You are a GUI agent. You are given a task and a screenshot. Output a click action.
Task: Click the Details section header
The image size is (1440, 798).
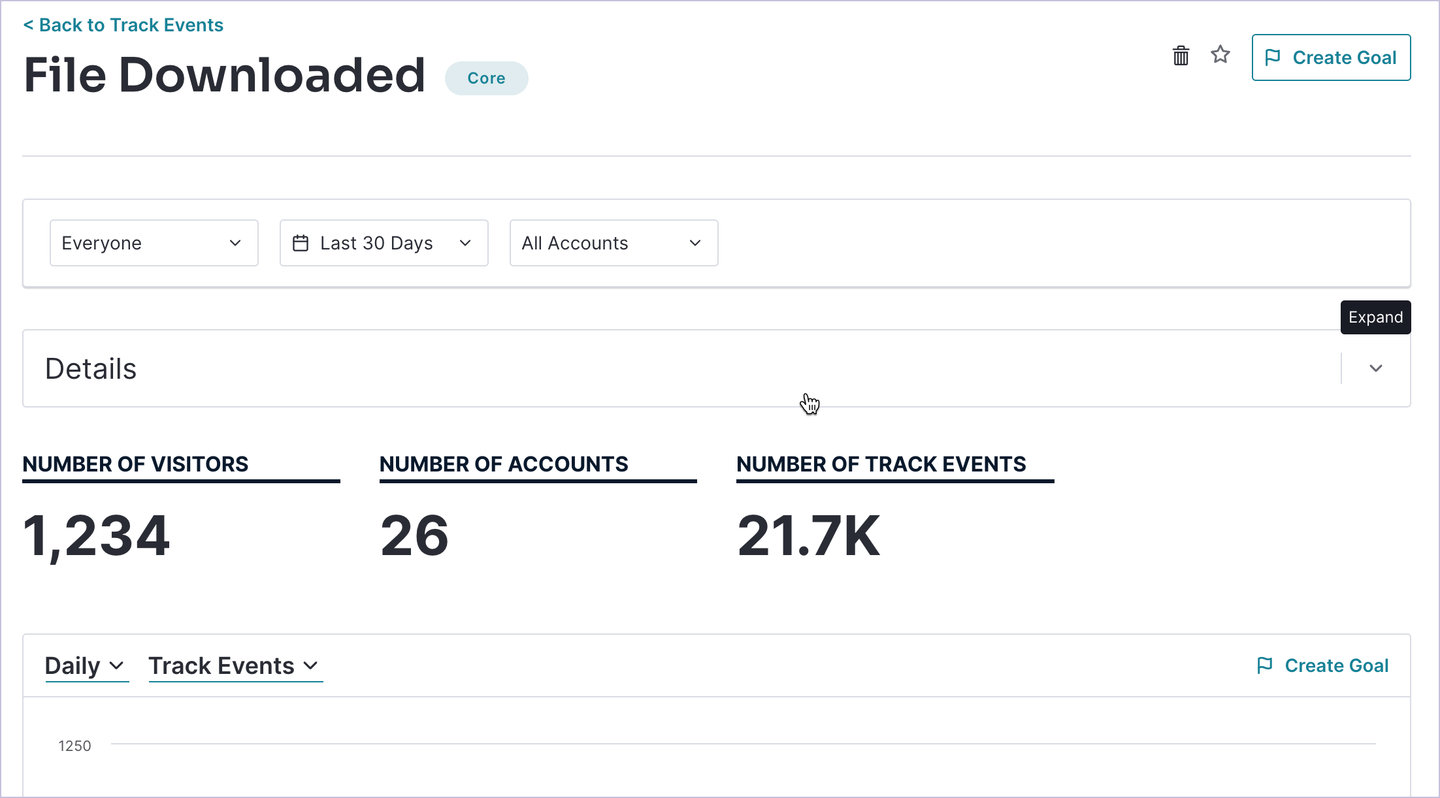point(91,369)
